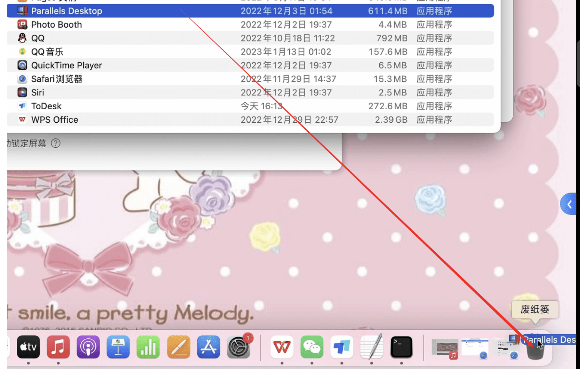Open App Store from the Dock

[x=208, y=347]
